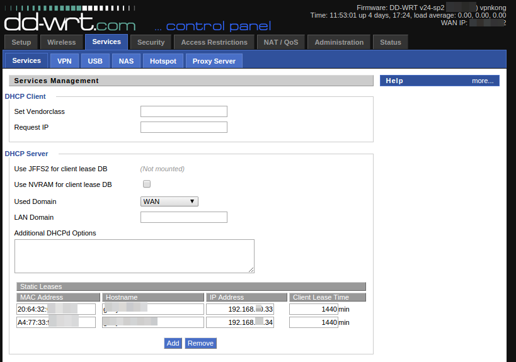Viewport: 516px width, 362px height.
Task: Open the Proxy Server sub-tab
Action: 214,61
